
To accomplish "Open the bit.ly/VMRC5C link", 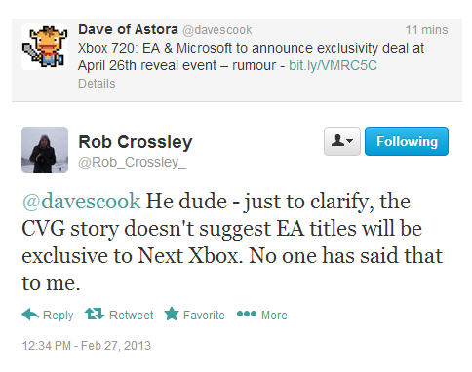I will point(333,65).
